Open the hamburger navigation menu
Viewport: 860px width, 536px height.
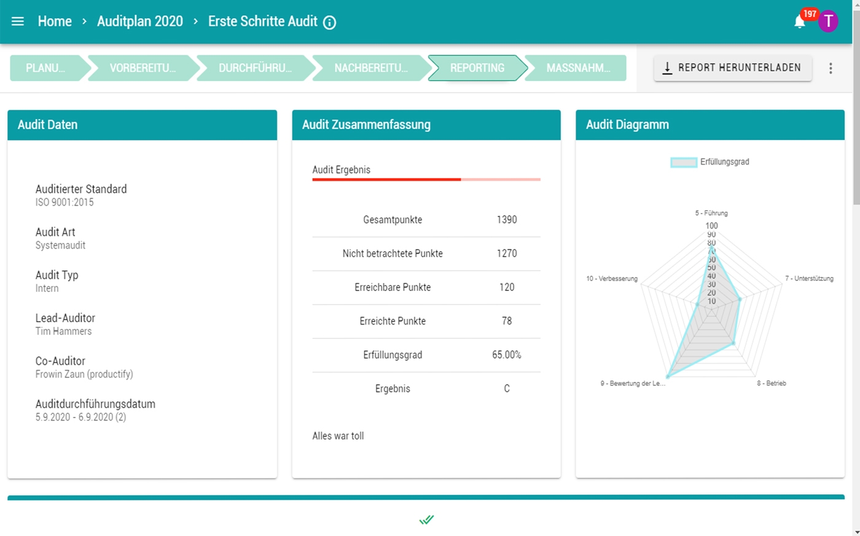click(x=18, y=21)
